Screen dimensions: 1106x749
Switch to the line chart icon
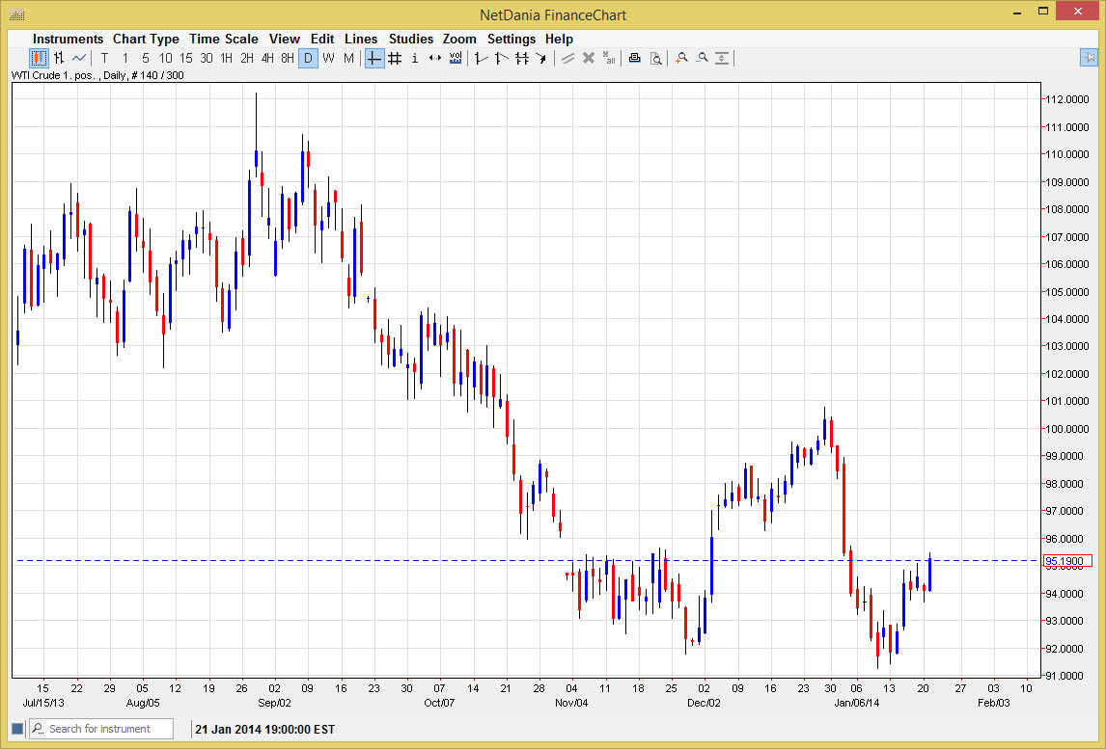79,58
